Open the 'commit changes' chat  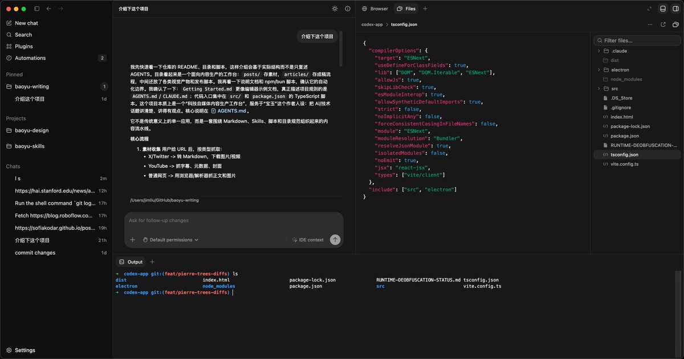[x=56, y=253]
